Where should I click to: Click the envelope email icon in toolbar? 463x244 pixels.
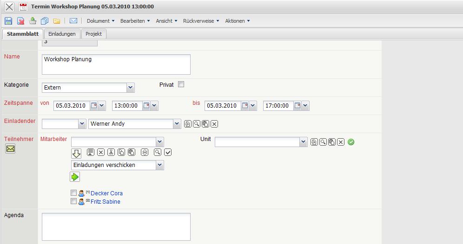click(x=73, y=21)
